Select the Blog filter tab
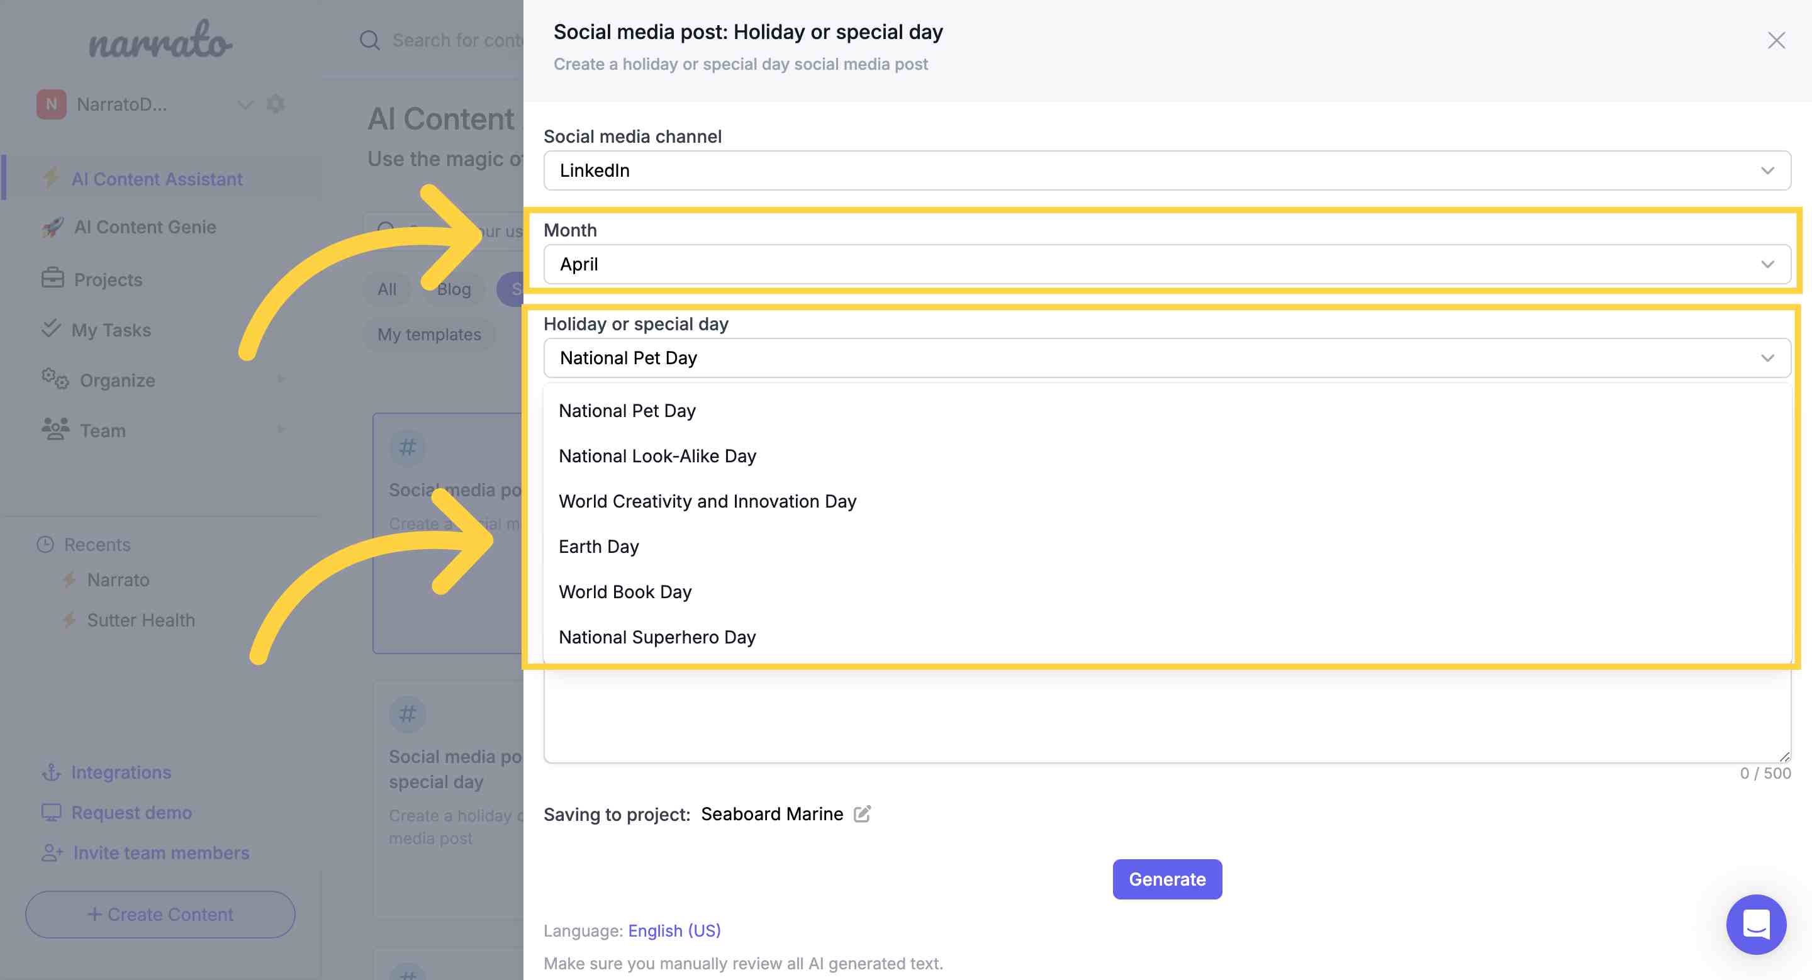Screen dimensions: 1812x980 point(454,289)
